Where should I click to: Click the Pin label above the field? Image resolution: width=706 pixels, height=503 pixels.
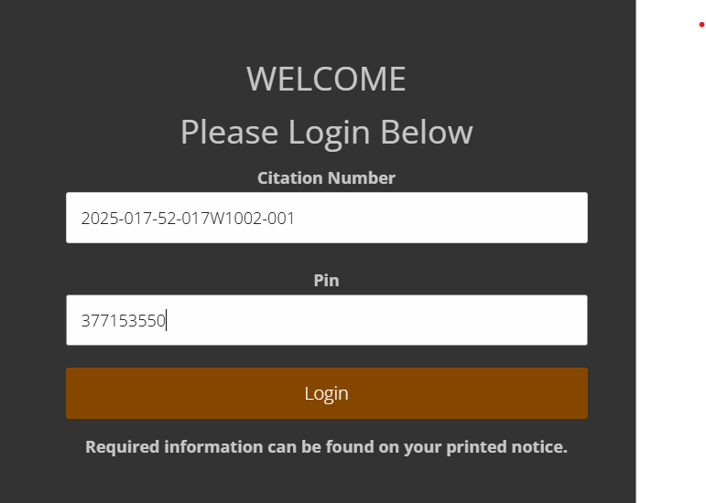point(326,280)
